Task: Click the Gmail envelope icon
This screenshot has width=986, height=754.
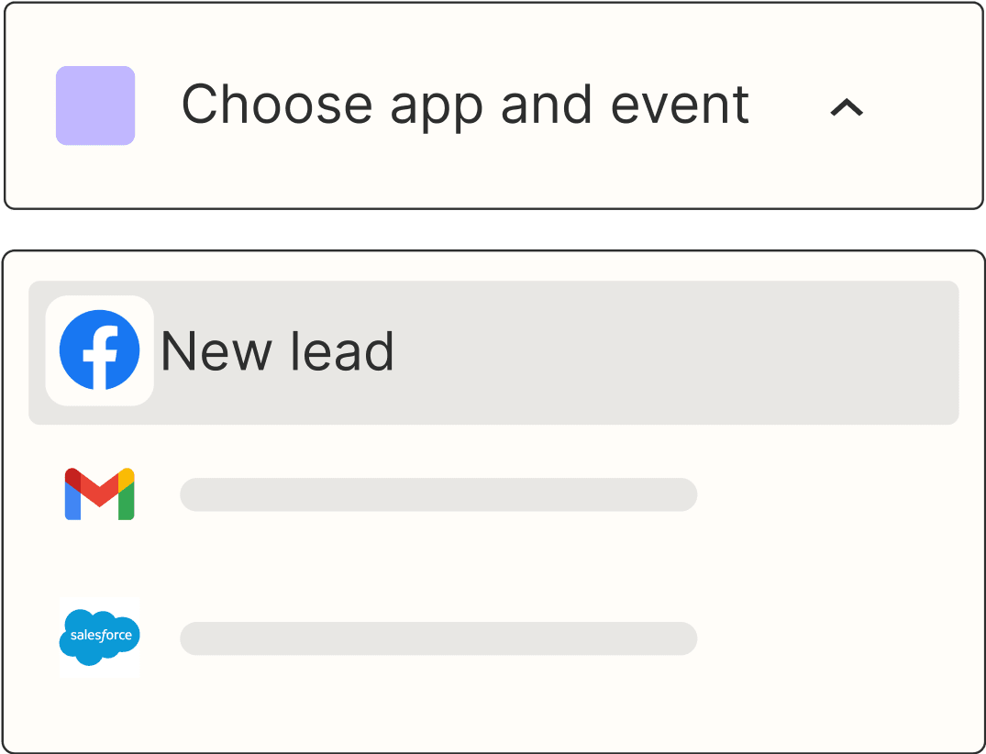Action: (99, 494)
